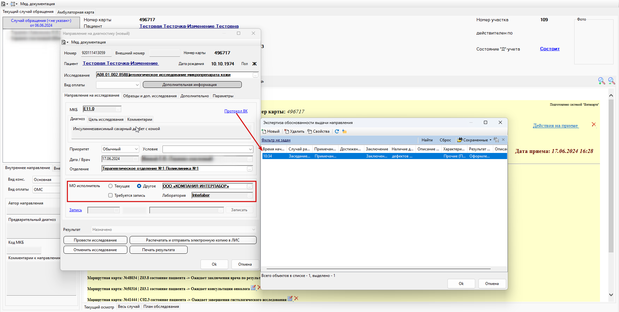Edit route card №50316 via pencil icon
619x312 pixels.
[x=253, y=288]
